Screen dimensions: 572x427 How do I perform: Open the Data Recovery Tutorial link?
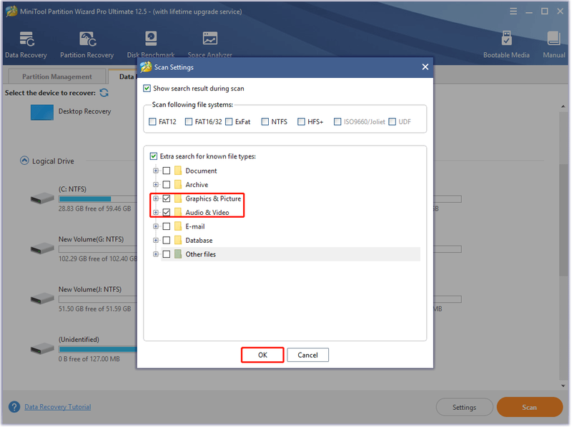click(x=58, y=407)
